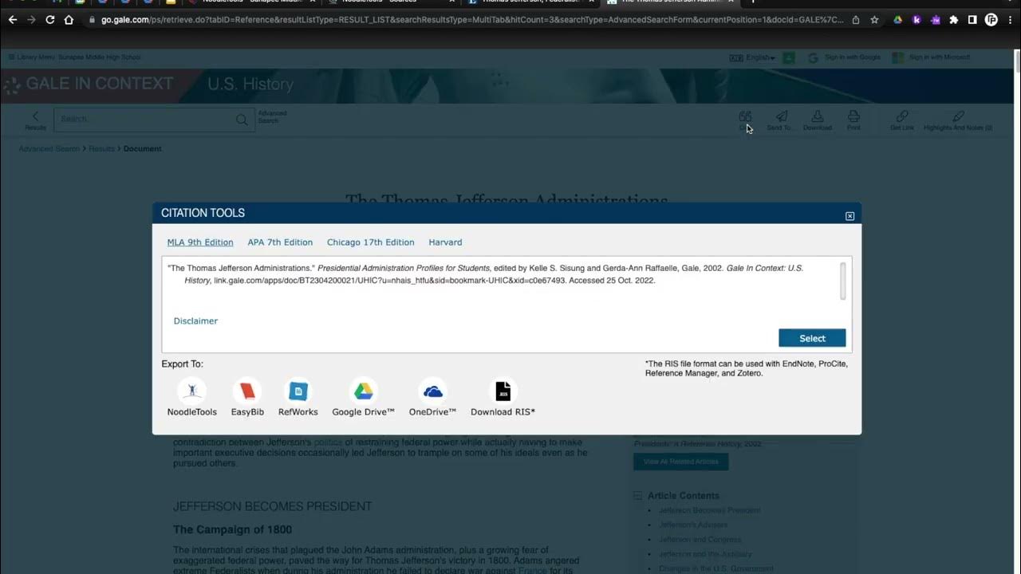Click the Results breadcrumb link
Image resolution: width=1021 pixels, height=574 pixels.
101,149
